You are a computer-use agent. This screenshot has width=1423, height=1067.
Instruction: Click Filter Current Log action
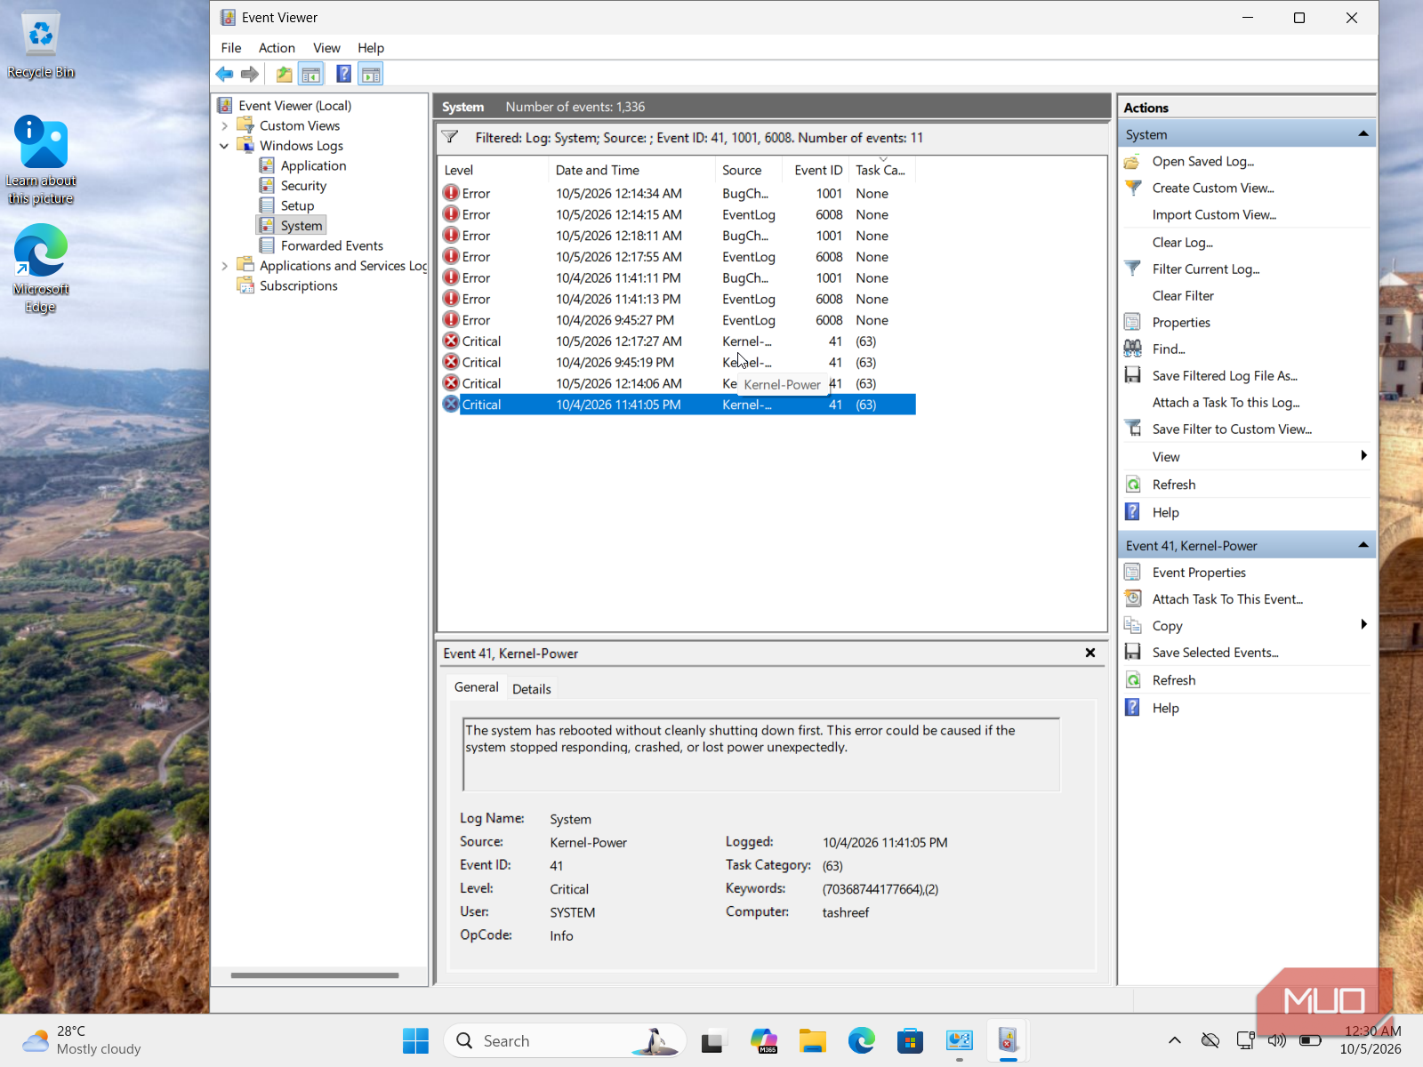point(1206,269)
